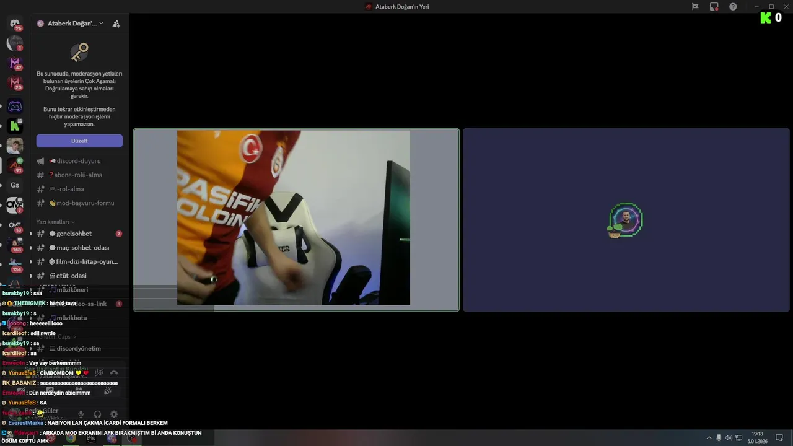Open the abone-rolü-alma channel

coord(79,175)
